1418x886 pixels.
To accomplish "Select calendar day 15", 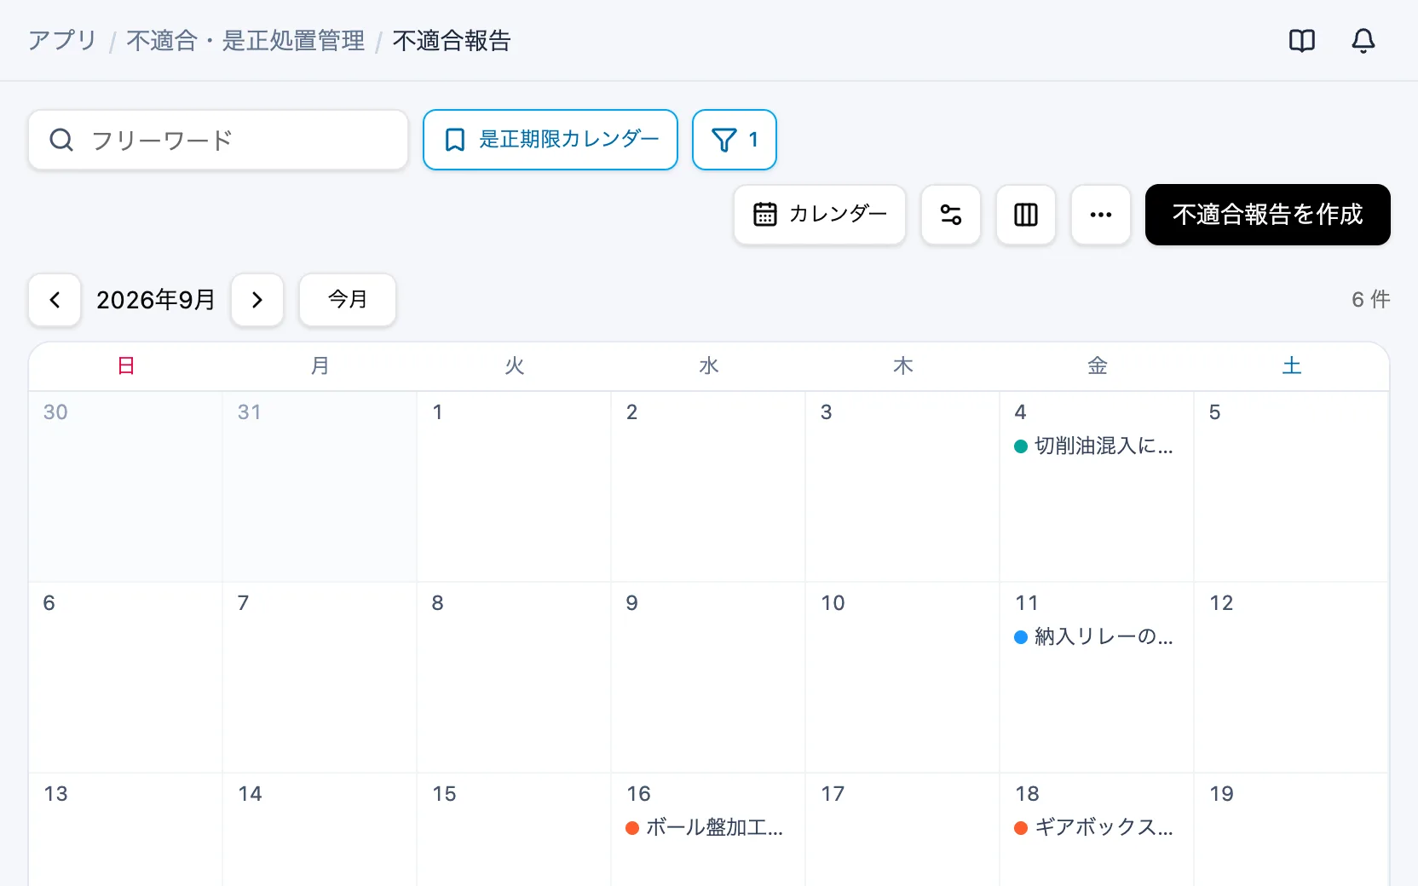I will point(514,830).
